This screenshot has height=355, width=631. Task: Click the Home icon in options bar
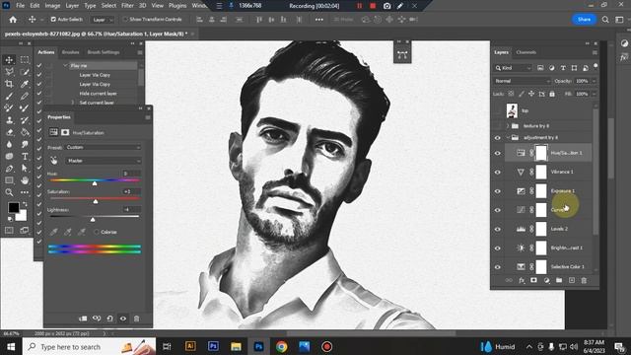tap(13, 20)
